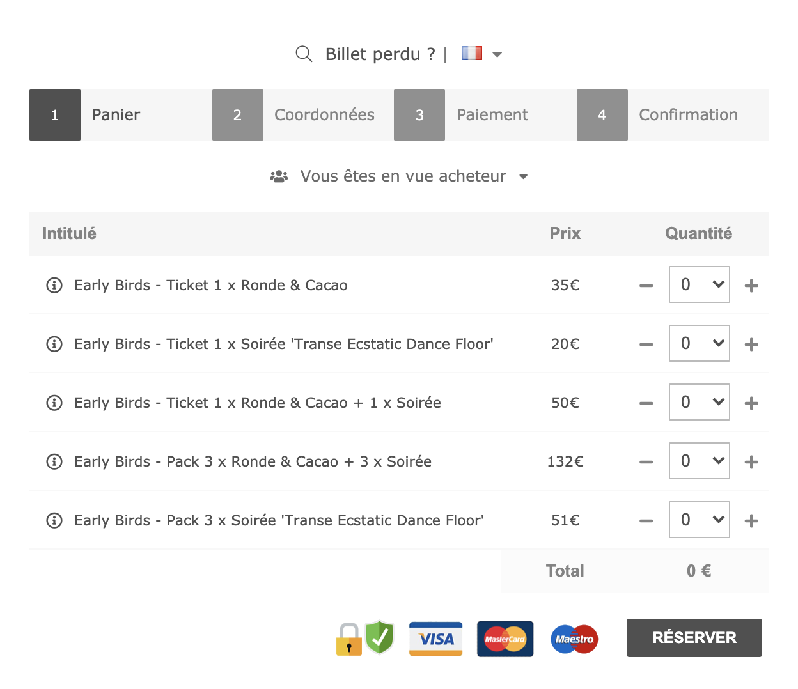Viewport: 798px width, 689px height.
Task: Click info icon for Ronde & Cacao ticket
Action: (54, 285)
